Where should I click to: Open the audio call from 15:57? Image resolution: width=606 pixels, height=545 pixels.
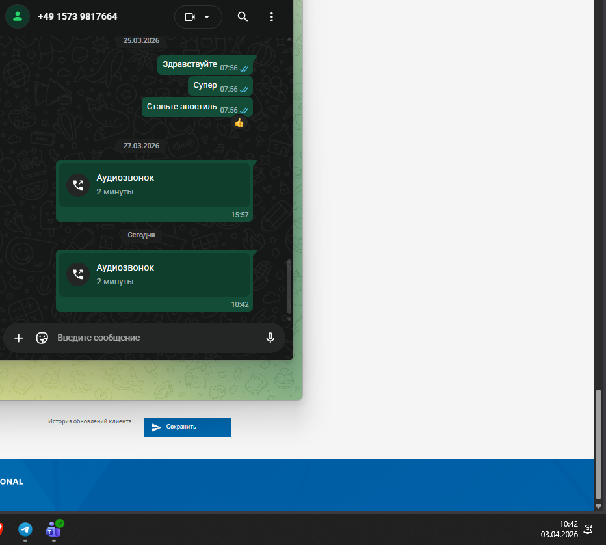155,191
